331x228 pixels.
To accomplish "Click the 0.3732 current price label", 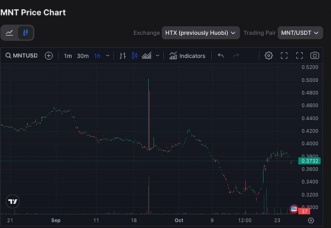I will click(x=308, y=161).
